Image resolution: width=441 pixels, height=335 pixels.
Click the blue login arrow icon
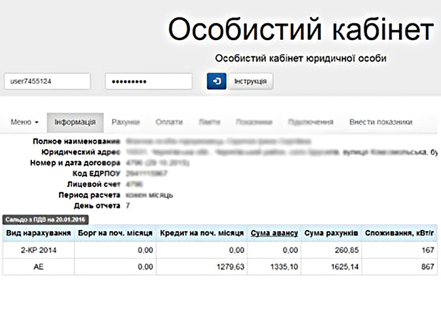coord(216,81)
